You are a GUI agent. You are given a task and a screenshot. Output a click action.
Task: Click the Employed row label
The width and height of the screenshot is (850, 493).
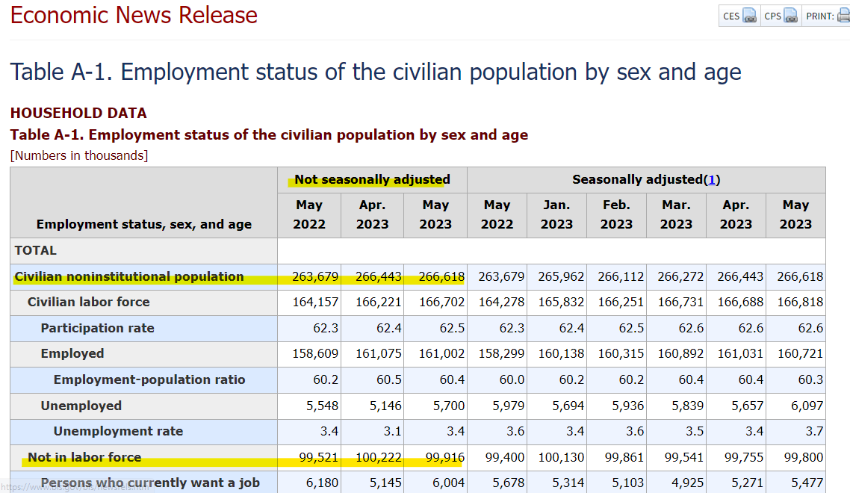pos(72,353)
